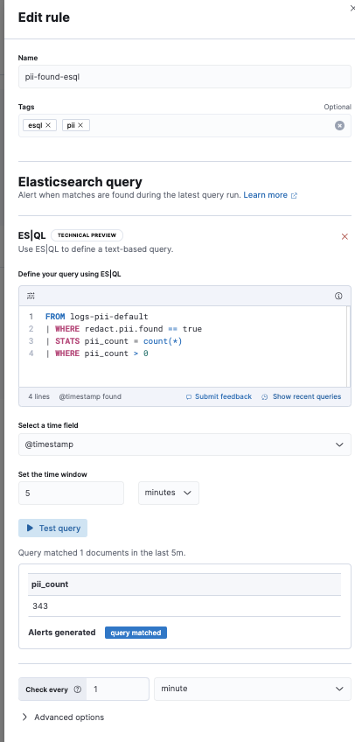The width and height of the screenshot is (355, 742).
Task: Open the time window minutes unit dropdown
Action: (x=169, y=493)
